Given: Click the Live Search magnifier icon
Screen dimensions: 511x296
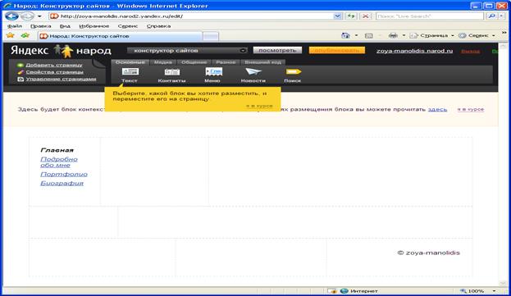Looking at the screenshot, I should pos(491,16).
